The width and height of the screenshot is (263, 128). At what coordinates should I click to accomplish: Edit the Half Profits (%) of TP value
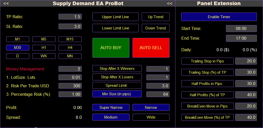(x=246, y=95)
